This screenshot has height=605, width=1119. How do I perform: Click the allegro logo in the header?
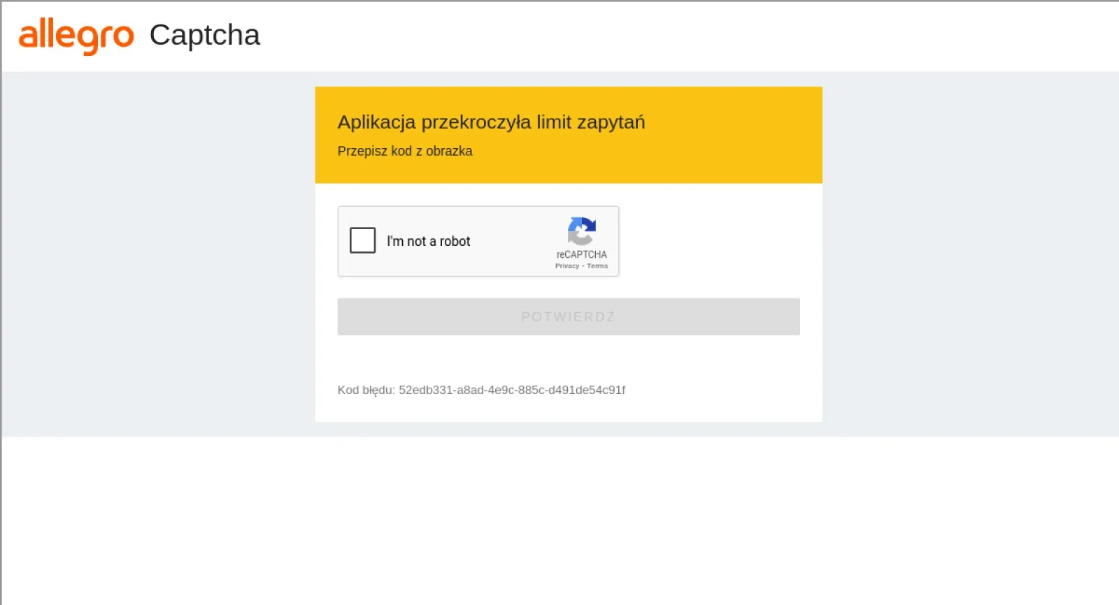click(x=76, y=36)
